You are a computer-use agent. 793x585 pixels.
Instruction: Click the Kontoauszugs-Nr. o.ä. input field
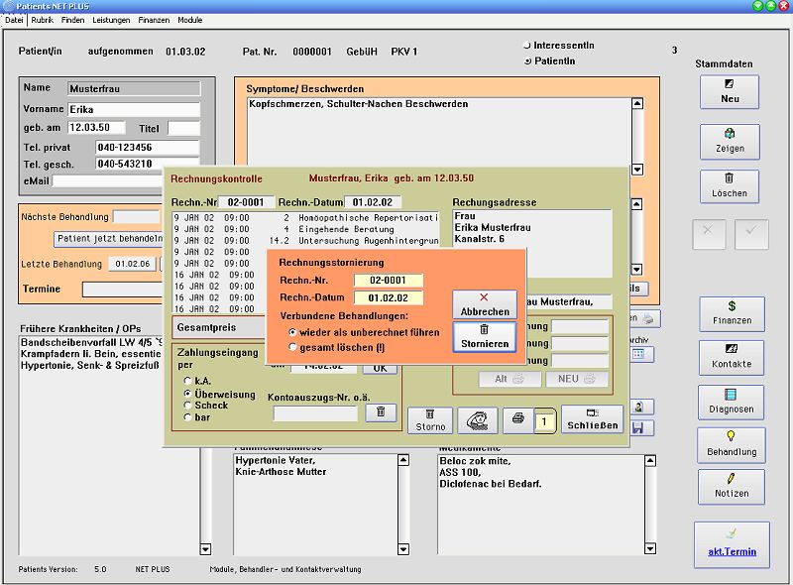pyautogui.click(x=315, y=413)
